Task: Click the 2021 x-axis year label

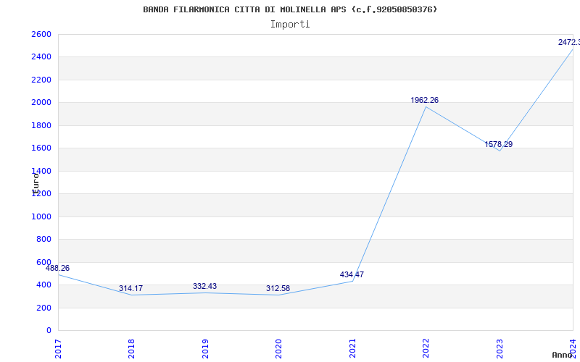Action: click(x=352, y=348)
